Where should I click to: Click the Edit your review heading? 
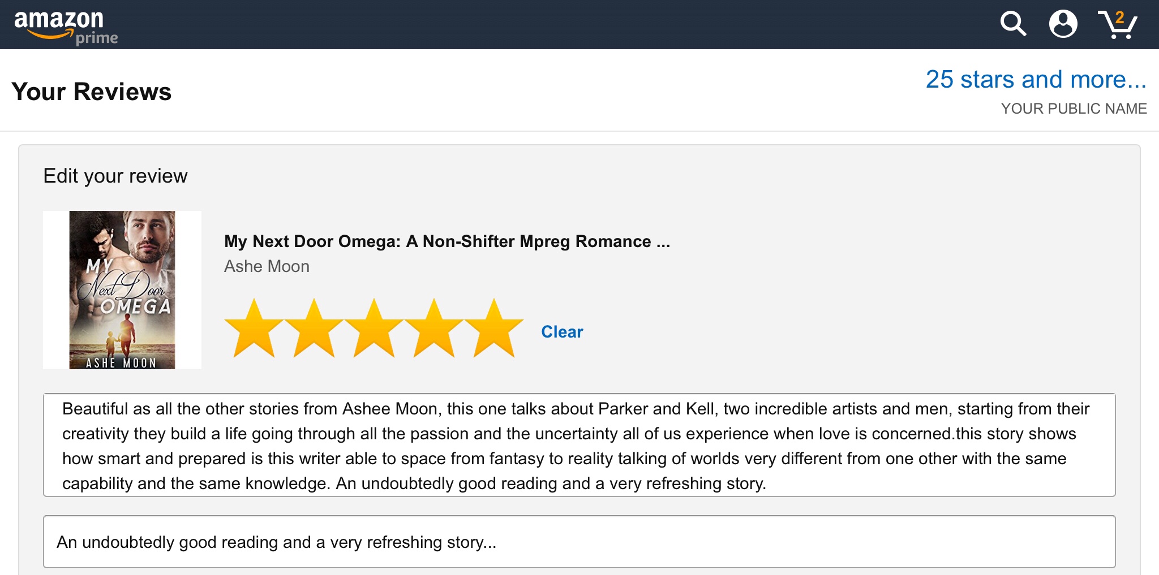coord(115,176)
